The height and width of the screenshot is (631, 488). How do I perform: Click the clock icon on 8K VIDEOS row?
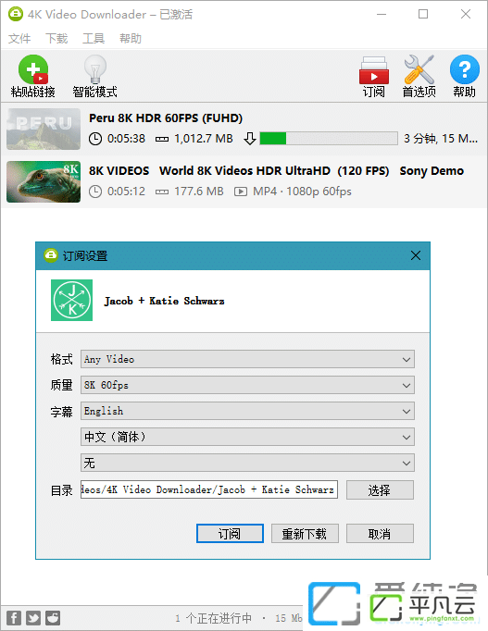point(95,192)
